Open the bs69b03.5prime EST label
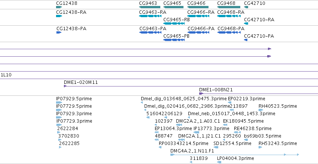Screen dimensions: 318x164 [x=263, y=136]
